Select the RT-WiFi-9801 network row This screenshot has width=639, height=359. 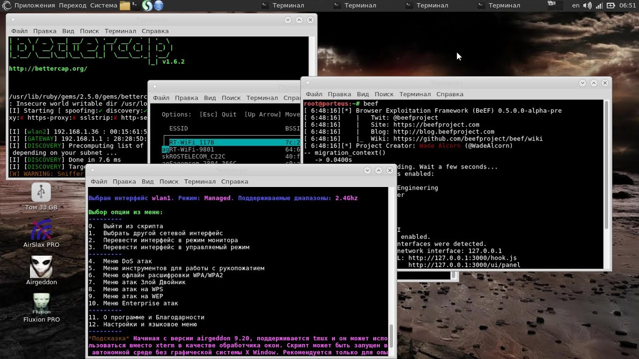coord(231,150)
